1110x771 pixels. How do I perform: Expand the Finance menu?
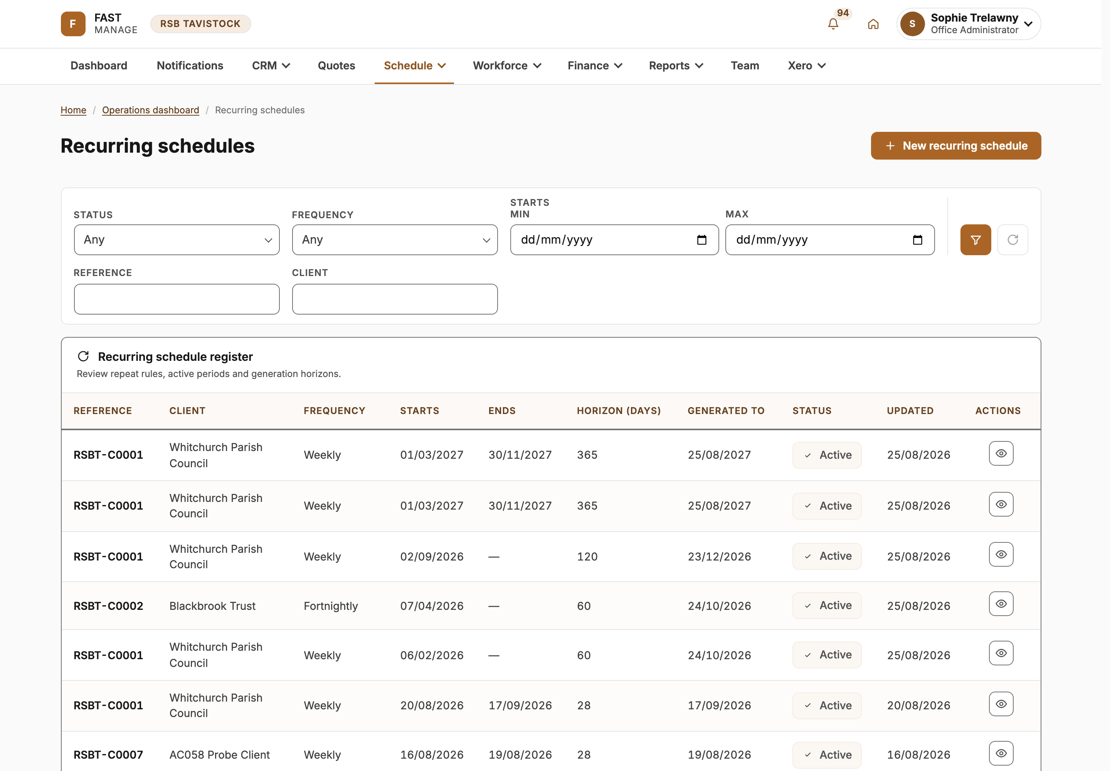click(595, 66)
